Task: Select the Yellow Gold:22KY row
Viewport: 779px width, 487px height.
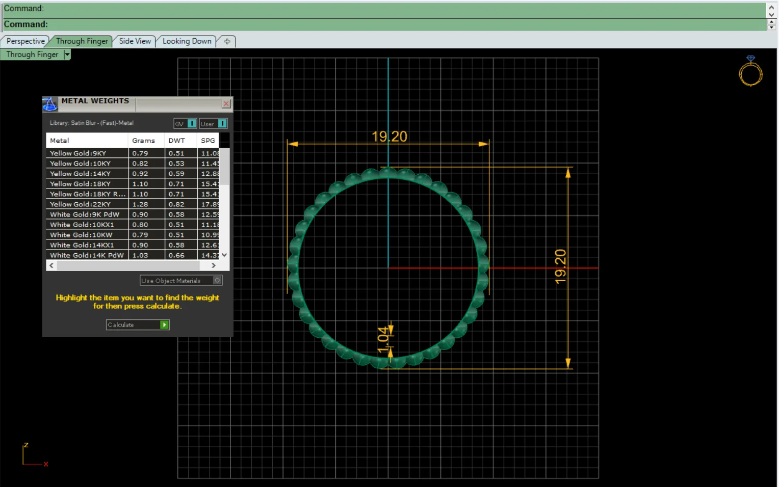Action: tap(133, 204)
